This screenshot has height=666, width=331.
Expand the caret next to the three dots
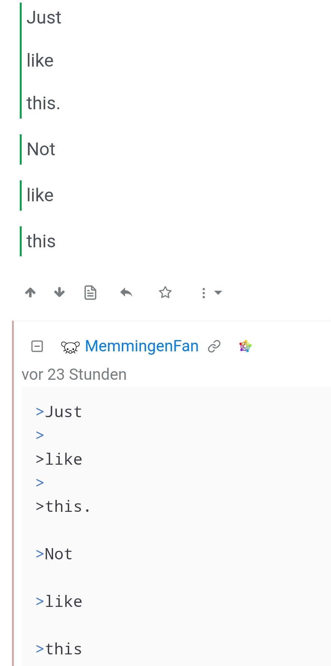click(x=218, y=293)
